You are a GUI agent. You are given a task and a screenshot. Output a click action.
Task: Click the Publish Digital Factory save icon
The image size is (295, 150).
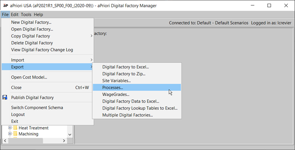click(5, 97)
